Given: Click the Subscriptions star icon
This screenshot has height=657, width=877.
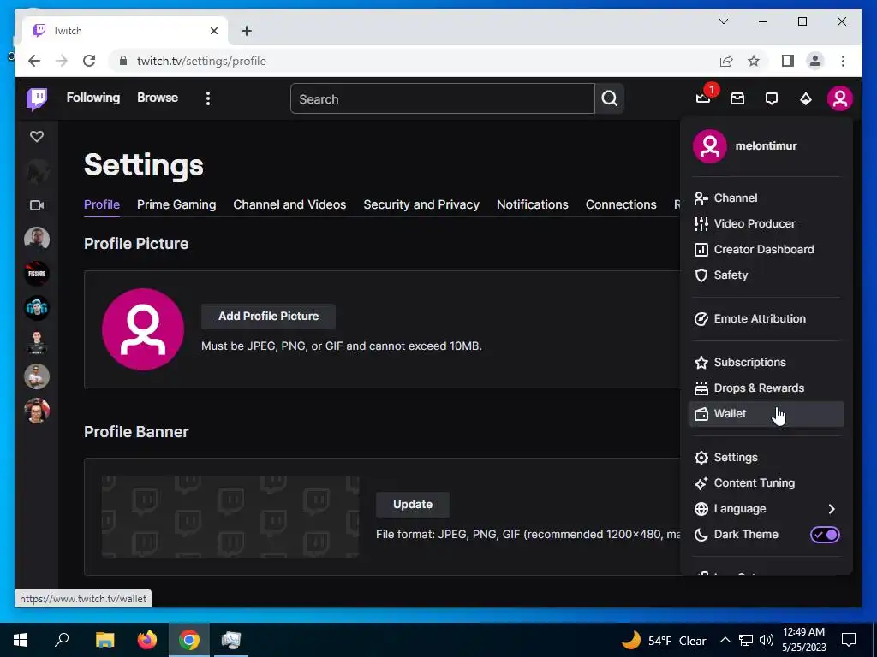Looking at the screenshot, I should coord(701,363).
